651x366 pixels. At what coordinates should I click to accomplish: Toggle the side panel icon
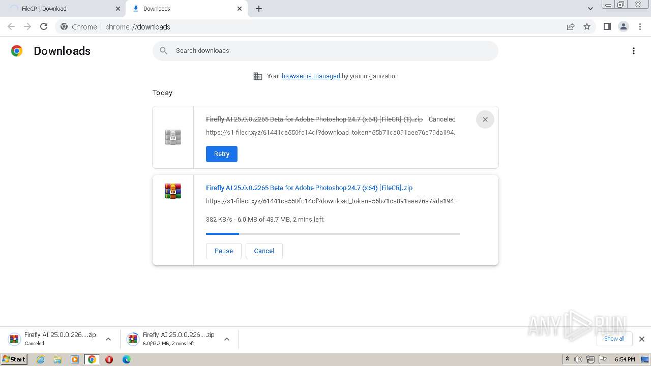click(x=607, y=26)
